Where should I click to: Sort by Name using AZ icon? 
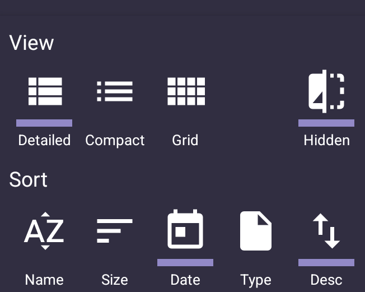(44, 231)
